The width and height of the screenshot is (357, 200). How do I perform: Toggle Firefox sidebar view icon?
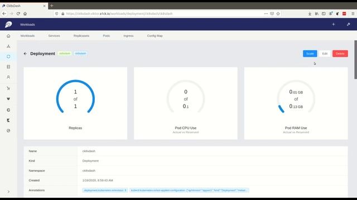pos(324,13)
